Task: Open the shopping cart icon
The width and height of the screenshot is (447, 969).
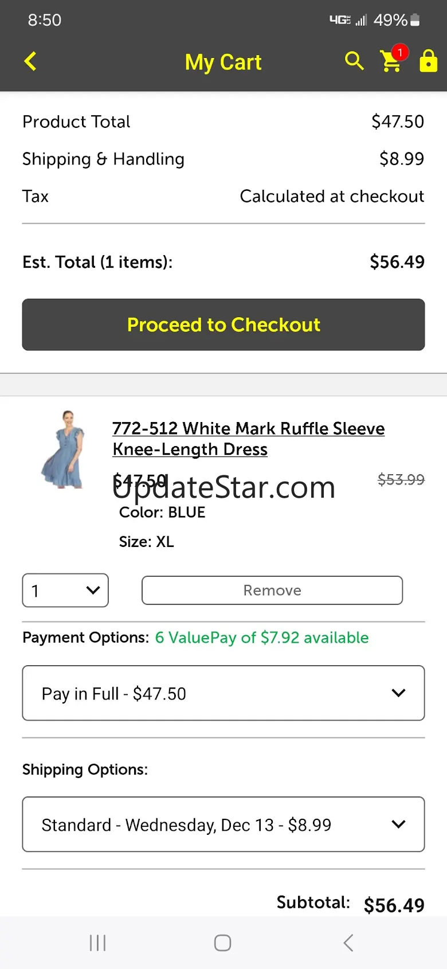Action: [x=390, y=62]
